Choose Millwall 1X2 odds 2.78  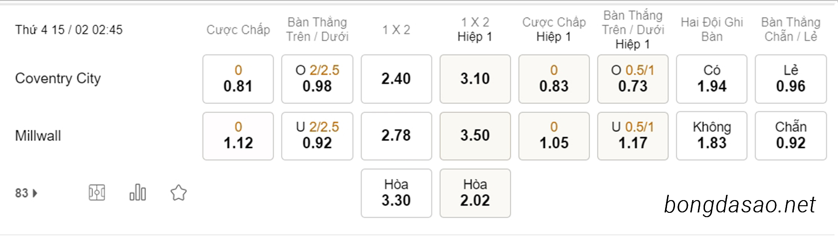pos(396,136)
